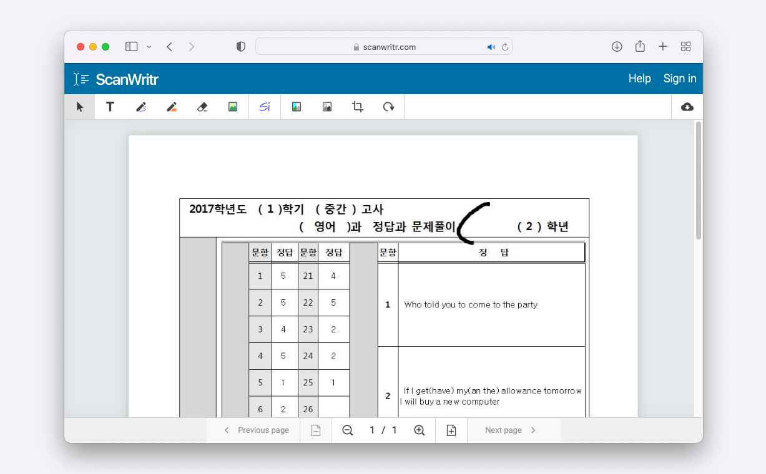Viewport: 766px width, 474px height.
Task: Select the arrow pointer tool
Action: [80, 107]
